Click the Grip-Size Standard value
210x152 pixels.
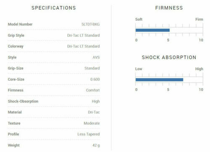click(92, 68)
